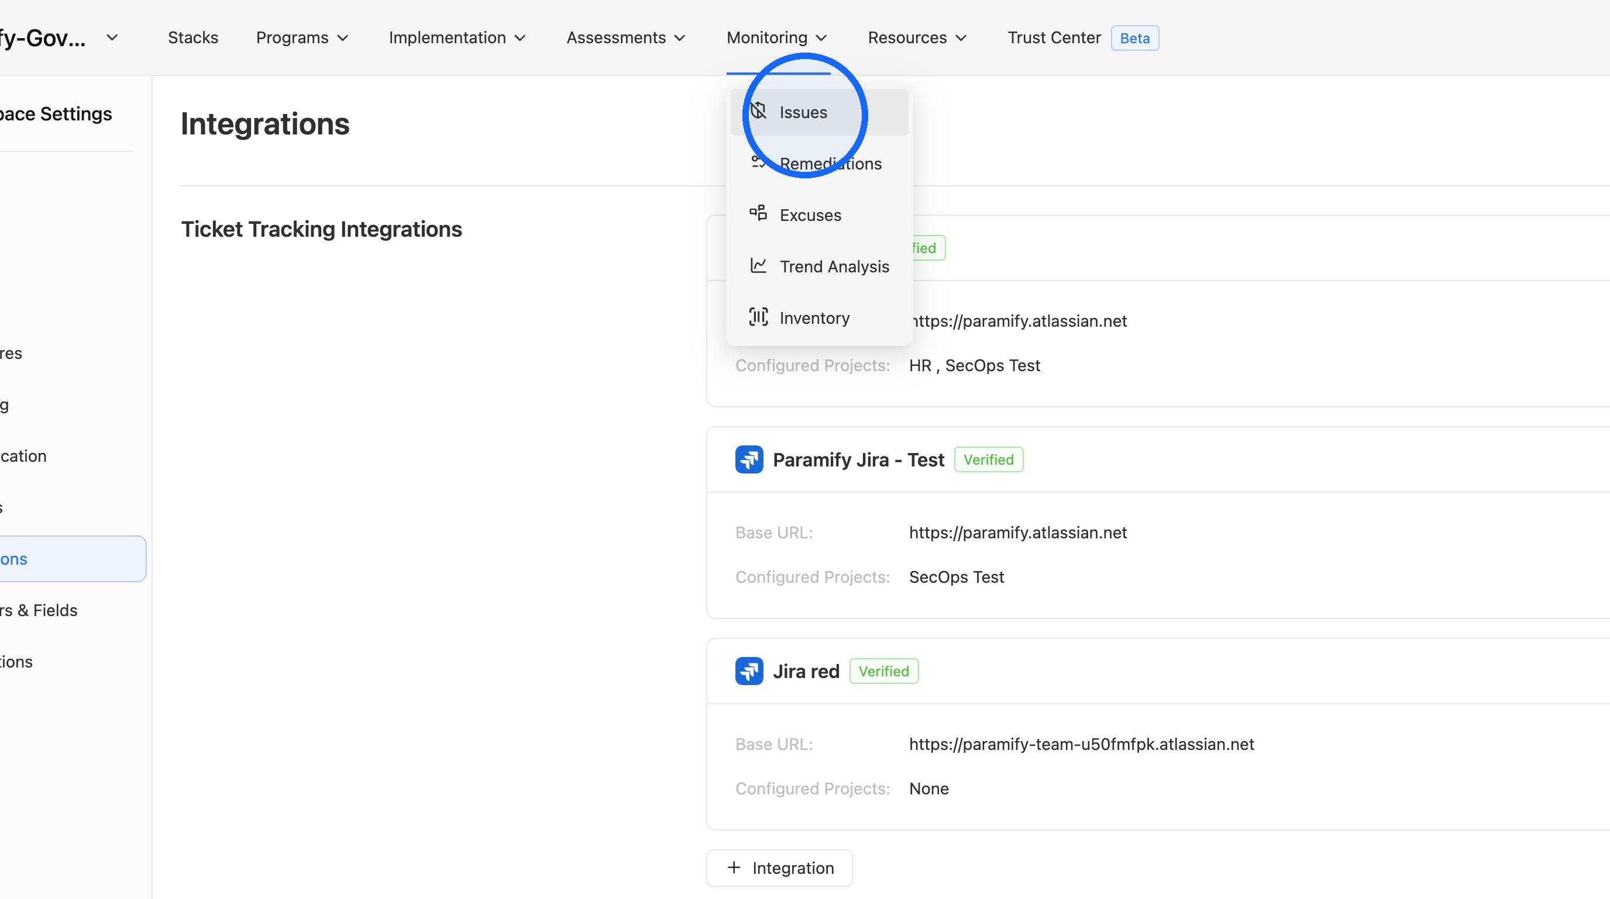Open the Jira red integration title
The height and width of the screenshot is (899, 1610).
[x=806, y=671]
